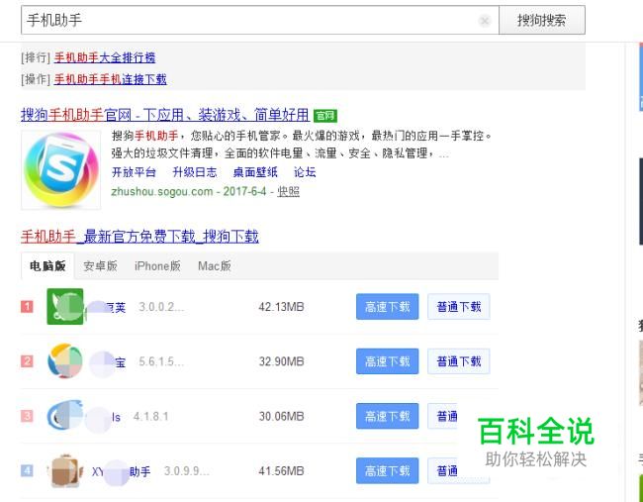The width and height of the screenshot is (643, 502).
Task: Click 高速下载 for the 41.56MB app
Action: (387, 470)
